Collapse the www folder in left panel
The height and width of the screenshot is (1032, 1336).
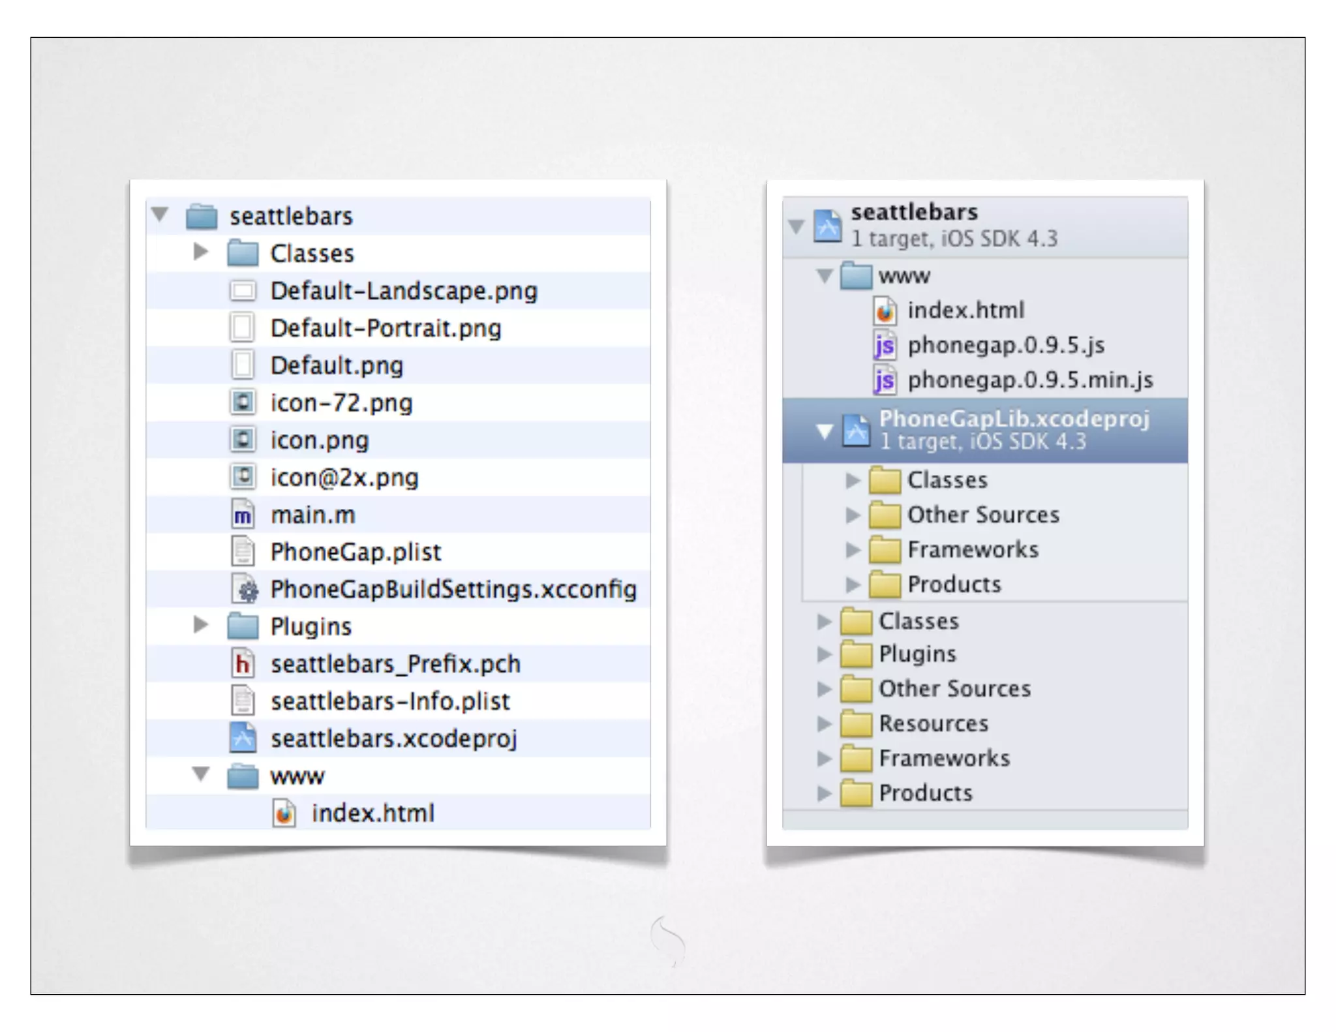tap(201, 774)
